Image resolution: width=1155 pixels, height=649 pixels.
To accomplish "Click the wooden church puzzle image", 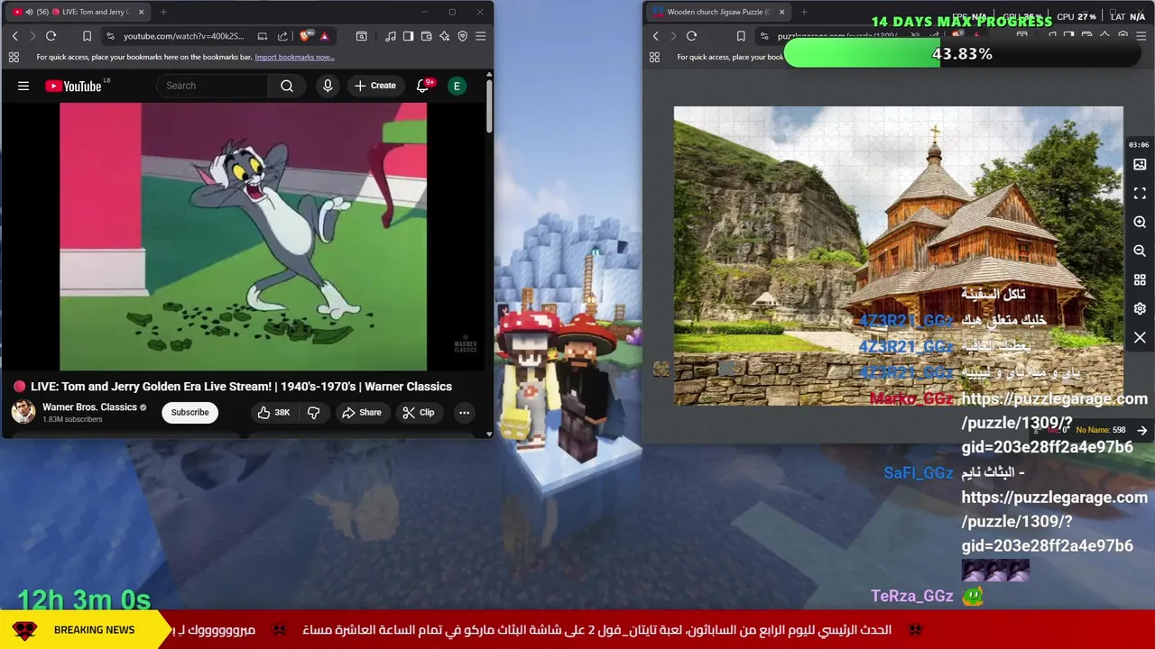I will (898, 256).
